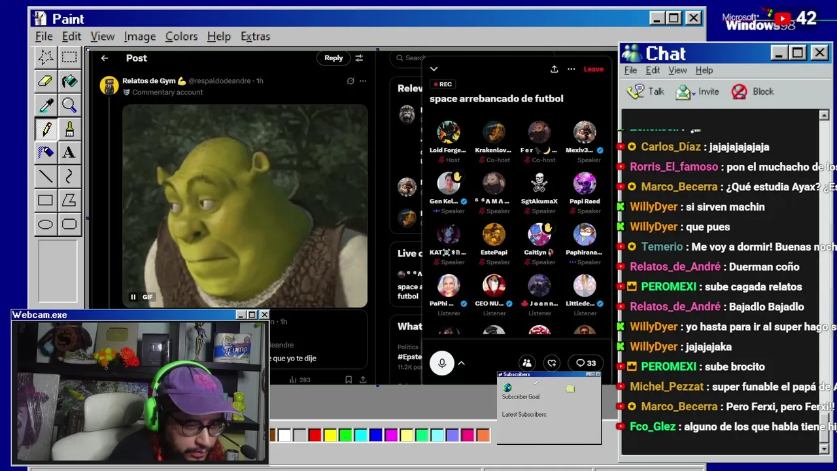Open the File menu in Chat window
The width and height of the screenshot is (837, 471).
pos(630,70)
